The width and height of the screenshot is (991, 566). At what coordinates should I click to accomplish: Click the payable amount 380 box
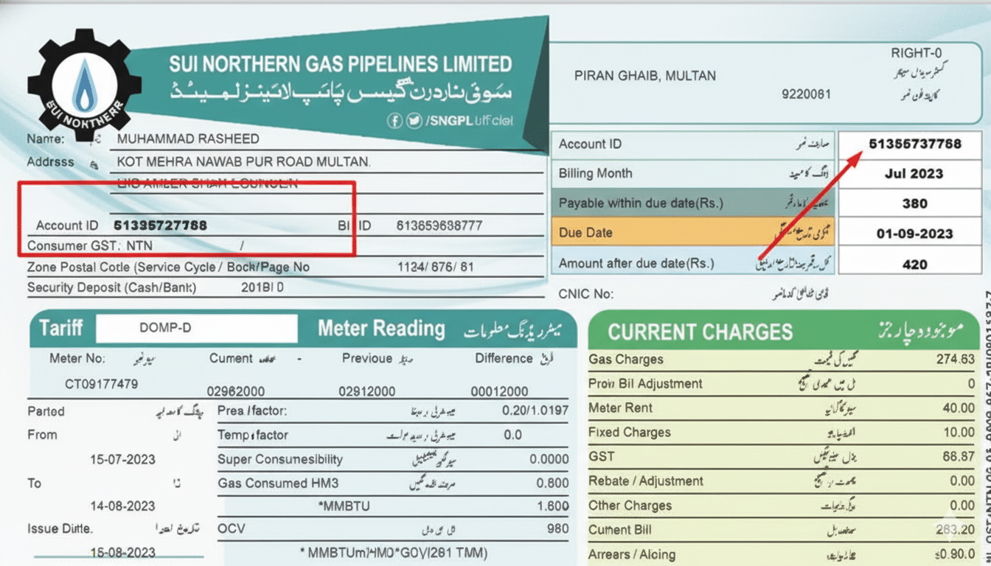[x=914, y=203]
